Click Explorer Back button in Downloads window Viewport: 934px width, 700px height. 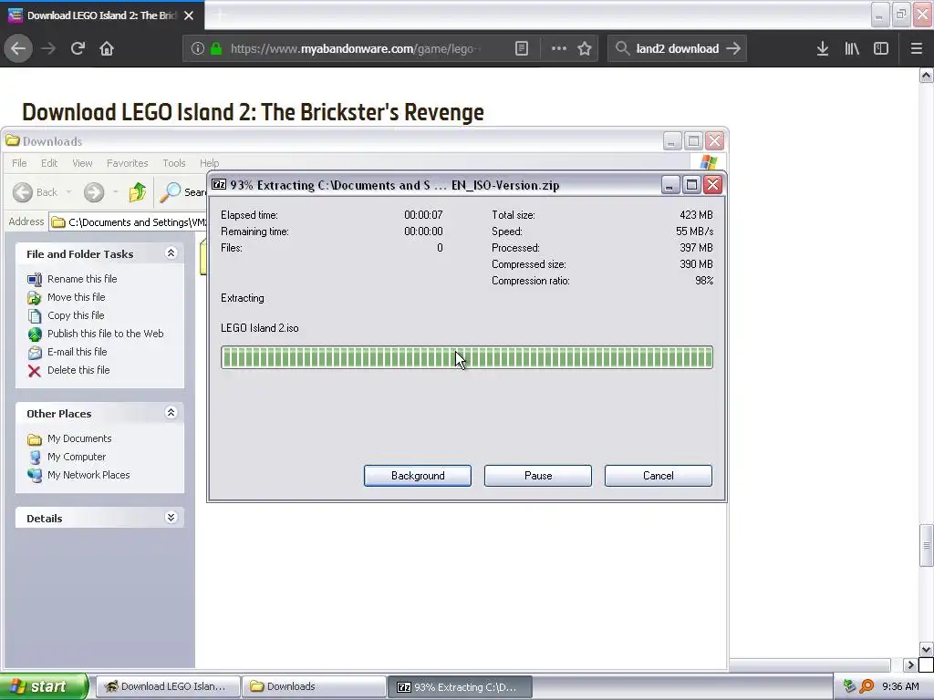click(x=36, y=192)
